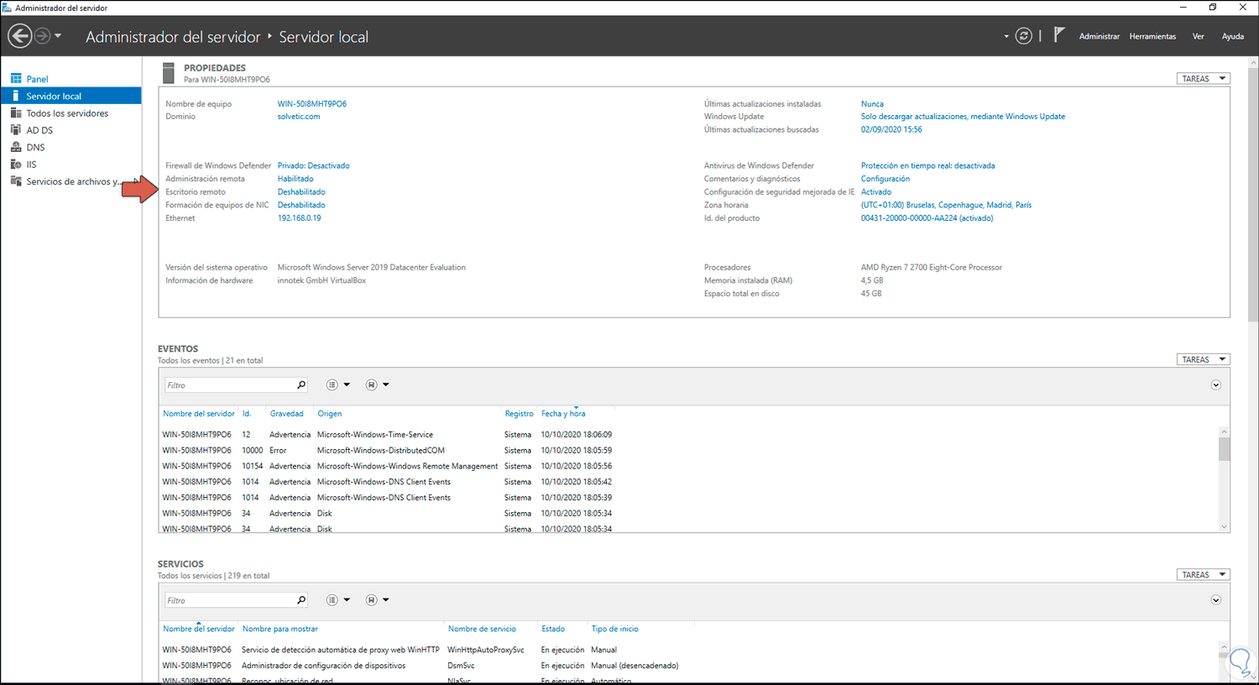Sort events by Gravedad column header

coord(286,414)
